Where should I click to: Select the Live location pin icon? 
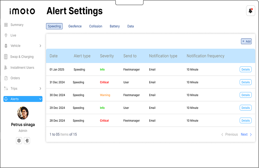(6, 36)
